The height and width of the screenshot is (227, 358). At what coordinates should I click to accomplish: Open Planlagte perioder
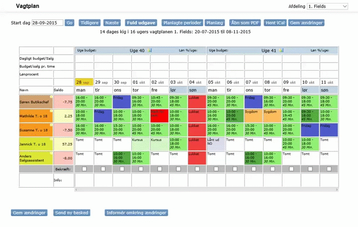(x=182, y=23)
